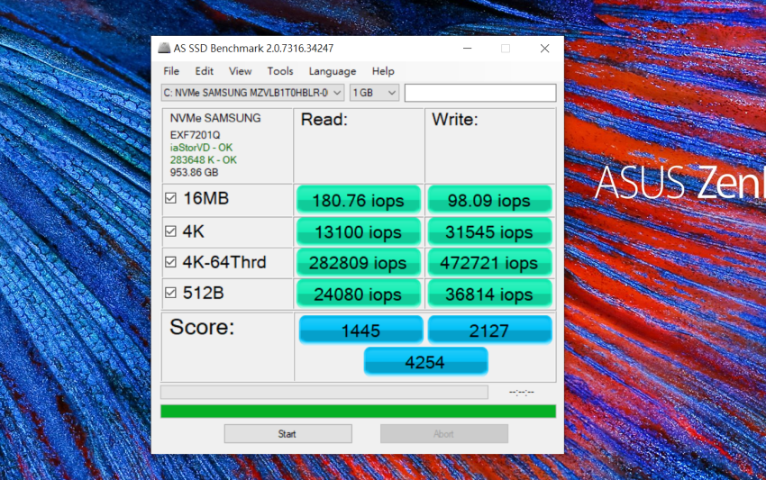Click the write score 2127
The image size is (766, 480).
pyautogui.click(x=489, y=331)
